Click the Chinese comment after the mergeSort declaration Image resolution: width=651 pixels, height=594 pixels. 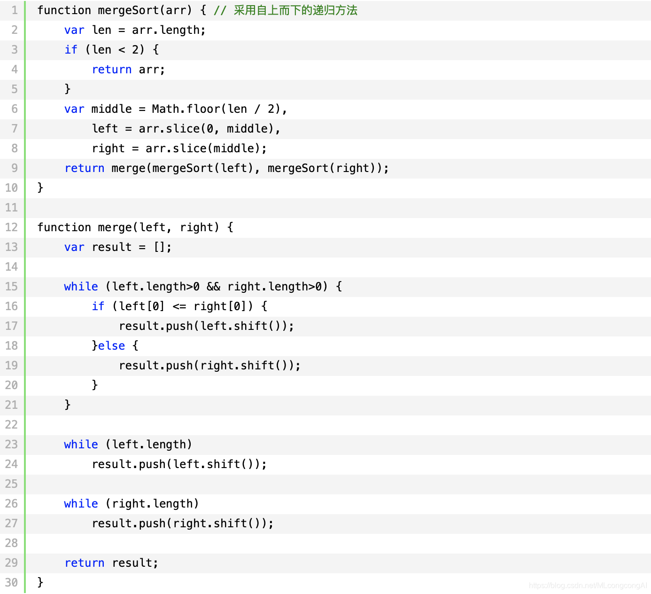pyautogui.click(x=286, y=10)
